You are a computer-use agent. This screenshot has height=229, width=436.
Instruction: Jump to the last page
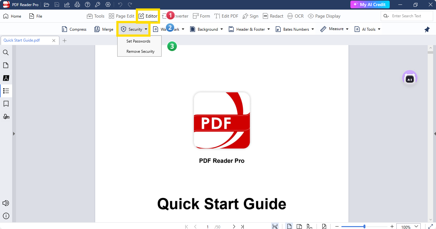[x=242, y=227]
